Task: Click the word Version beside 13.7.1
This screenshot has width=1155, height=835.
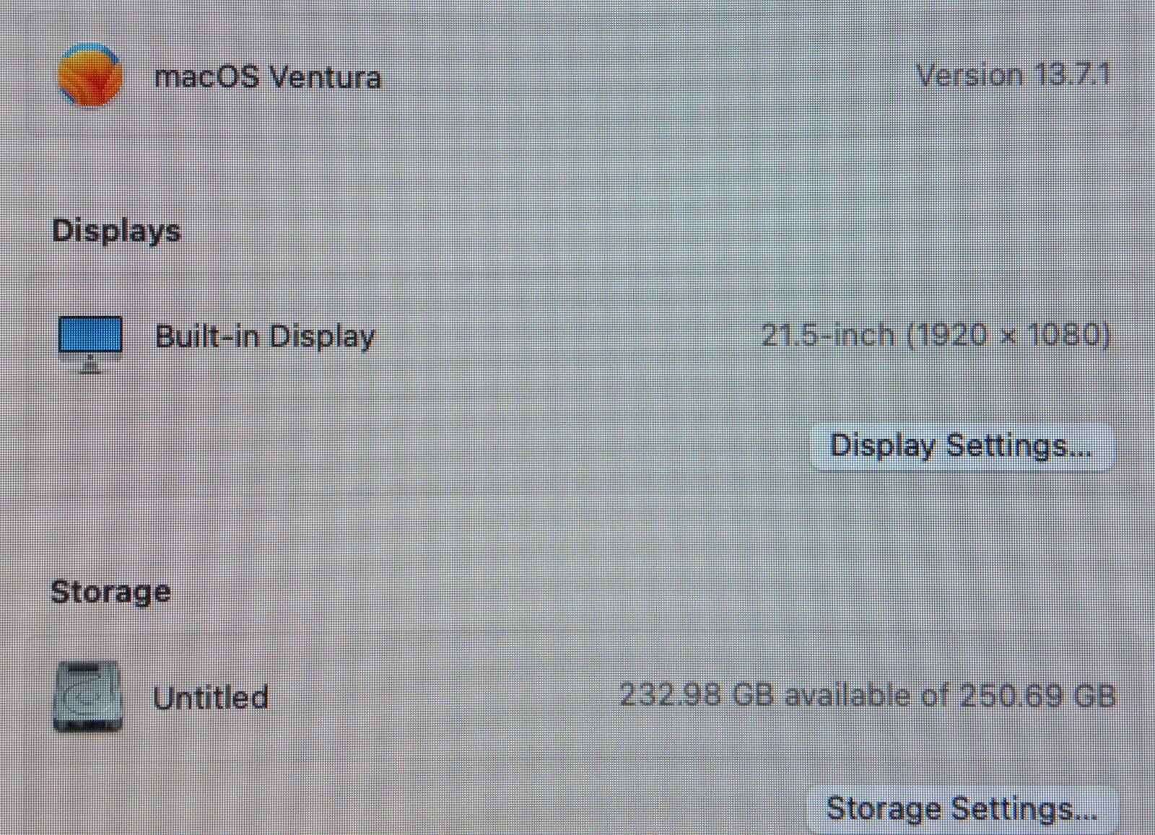Action: coord(969,75)
